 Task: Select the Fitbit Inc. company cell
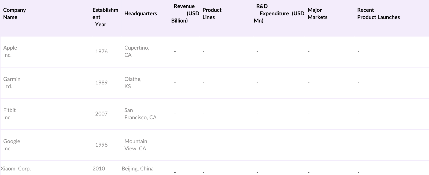[x=9, y=114]
